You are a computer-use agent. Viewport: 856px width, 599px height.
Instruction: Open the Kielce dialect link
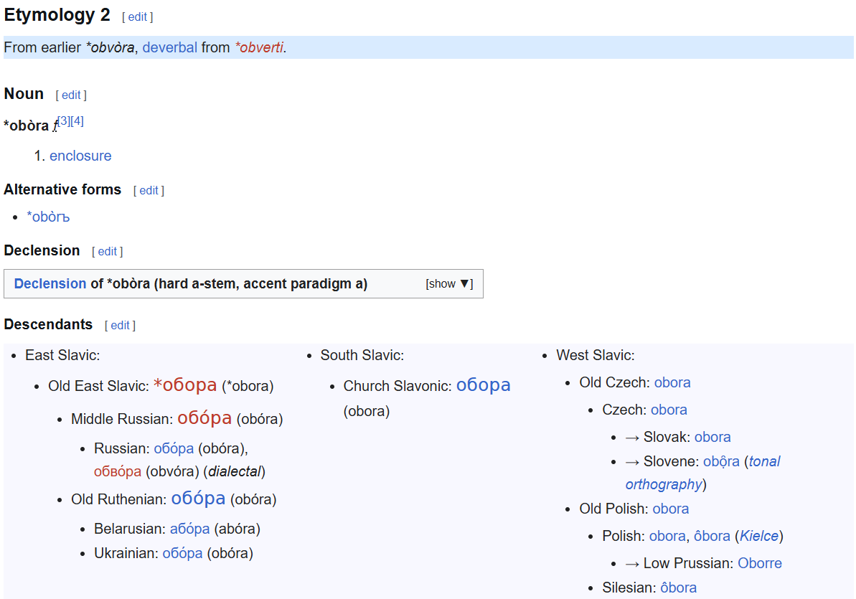pos(759,536)
